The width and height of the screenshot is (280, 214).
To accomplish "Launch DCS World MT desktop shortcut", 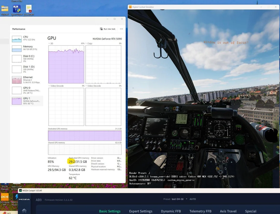I will tap(5, 199).
